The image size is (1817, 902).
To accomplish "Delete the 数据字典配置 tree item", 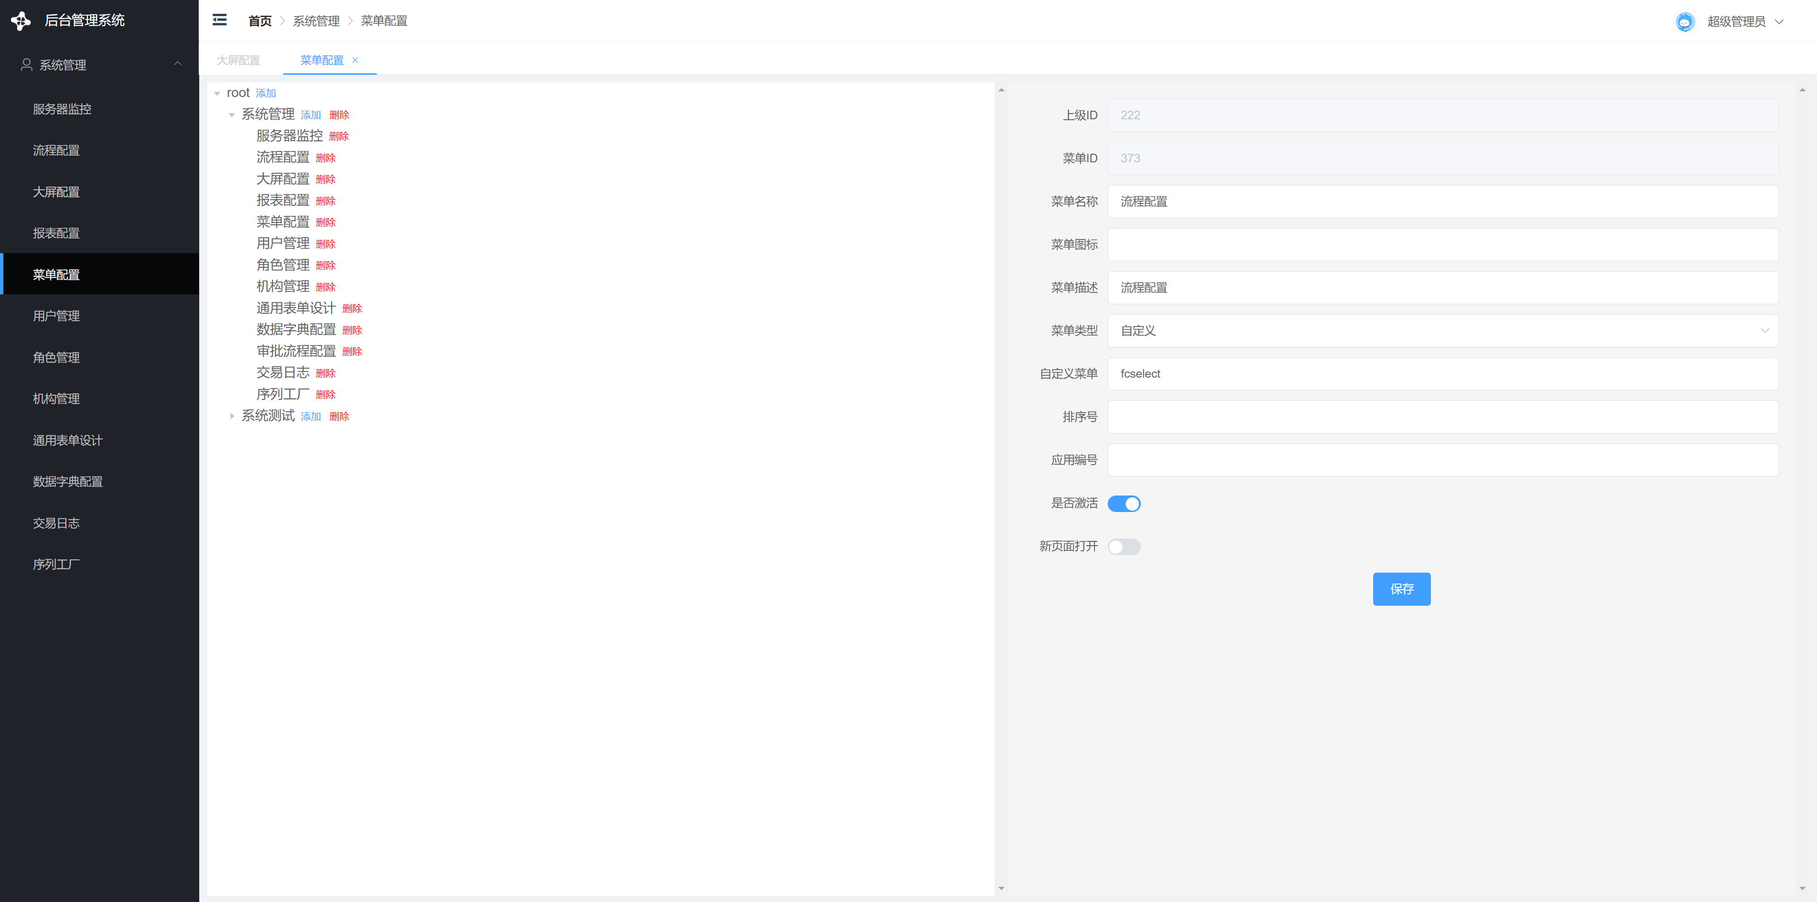I will [x=352, y=330].
